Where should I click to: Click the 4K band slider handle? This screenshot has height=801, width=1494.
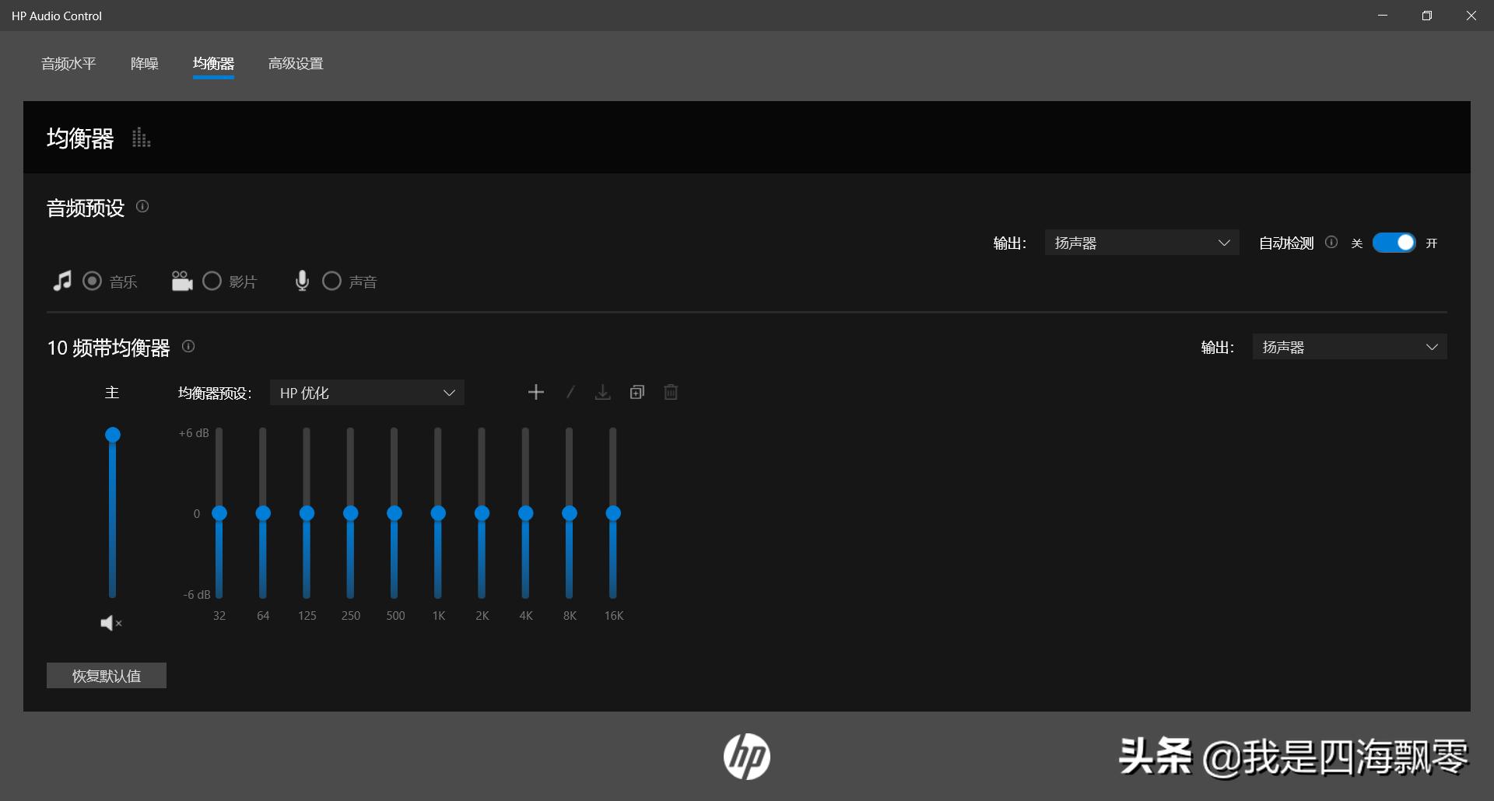[526, 513]
